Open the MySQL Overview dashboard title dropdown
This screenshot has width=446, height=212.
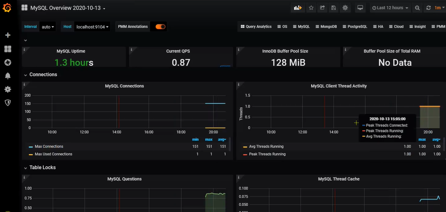(68, 8)
